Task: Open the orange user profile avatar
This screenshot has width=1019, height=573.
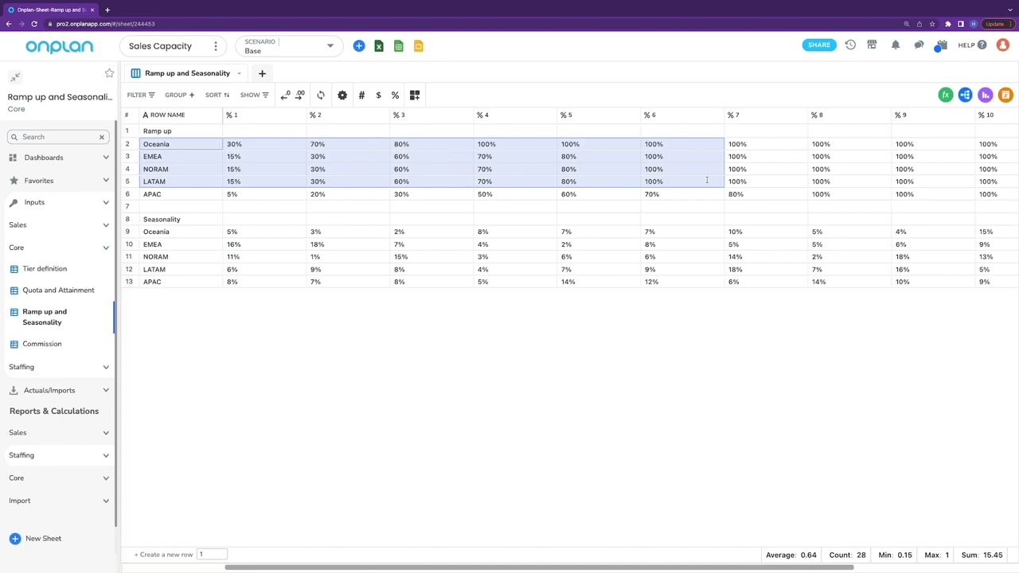Action: pos(1003,45)
